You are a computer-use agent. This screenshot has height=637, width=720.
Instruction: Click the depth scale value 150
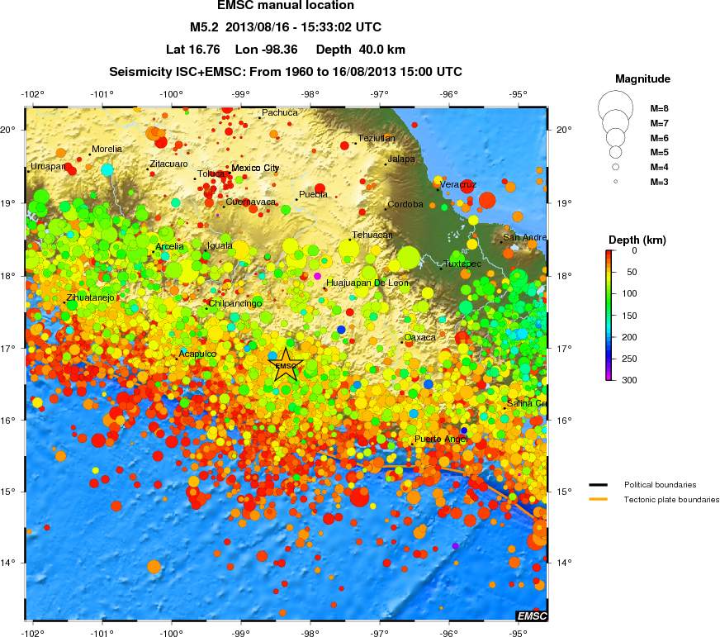(629, 316)
